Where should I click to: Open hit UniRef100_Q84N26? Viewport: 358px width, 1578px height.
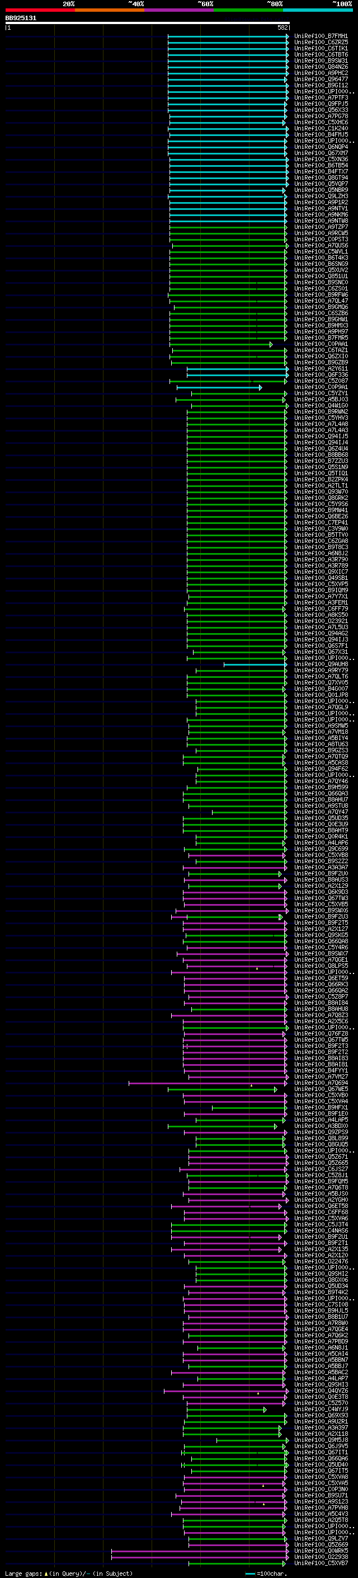321,67
